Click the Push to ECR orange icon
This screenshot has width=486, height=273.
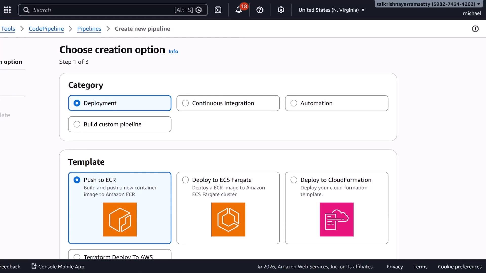120,219
